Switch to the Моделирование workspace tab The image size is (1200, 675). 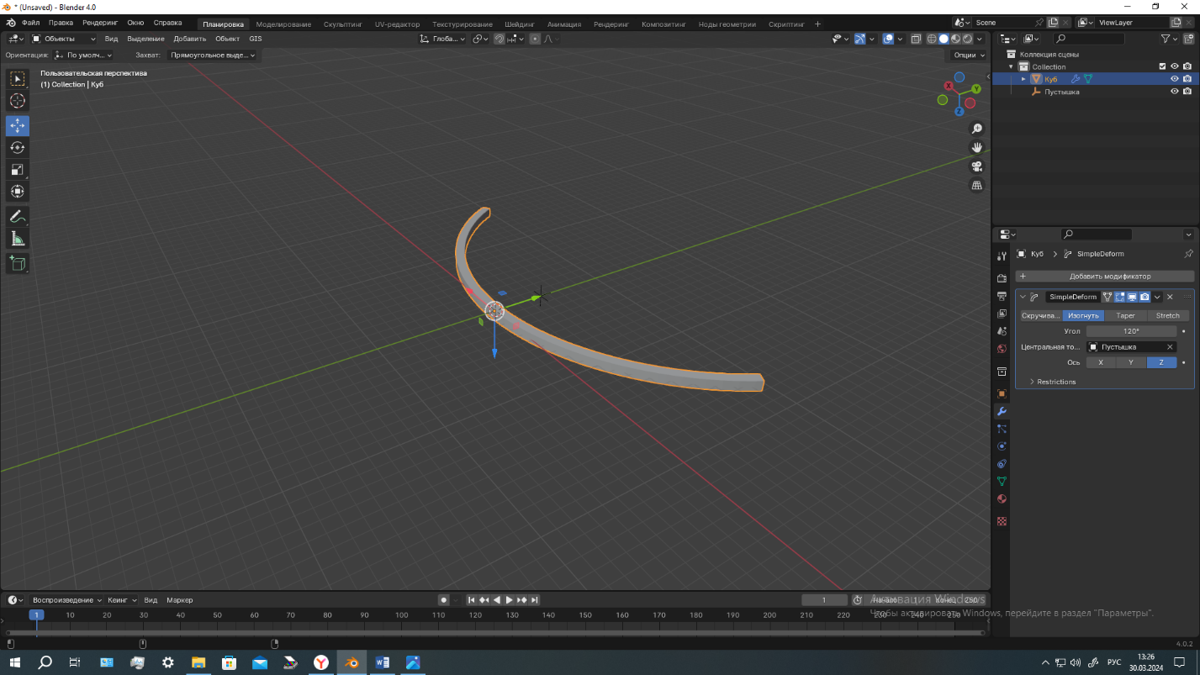coord(283,24)
